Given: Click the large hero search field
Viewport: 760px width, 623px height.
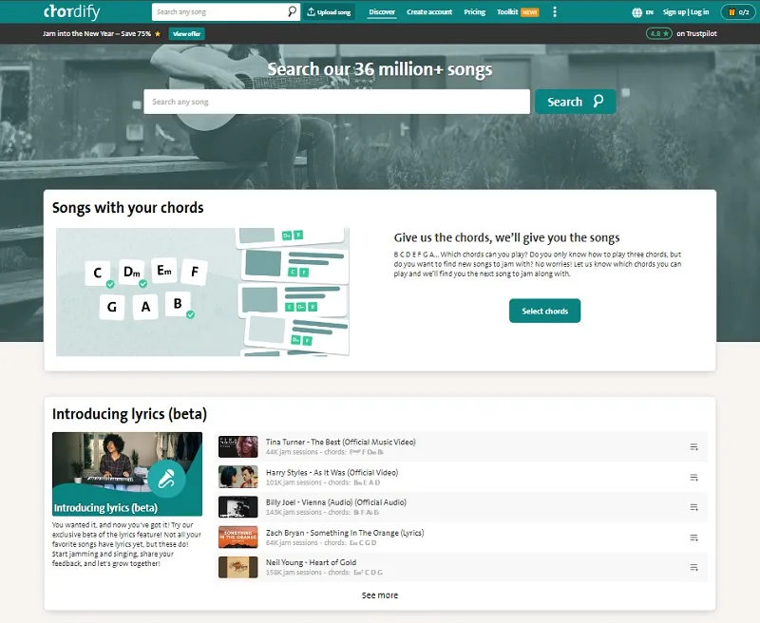Looking at the screenshot, I should coord(337,102).
